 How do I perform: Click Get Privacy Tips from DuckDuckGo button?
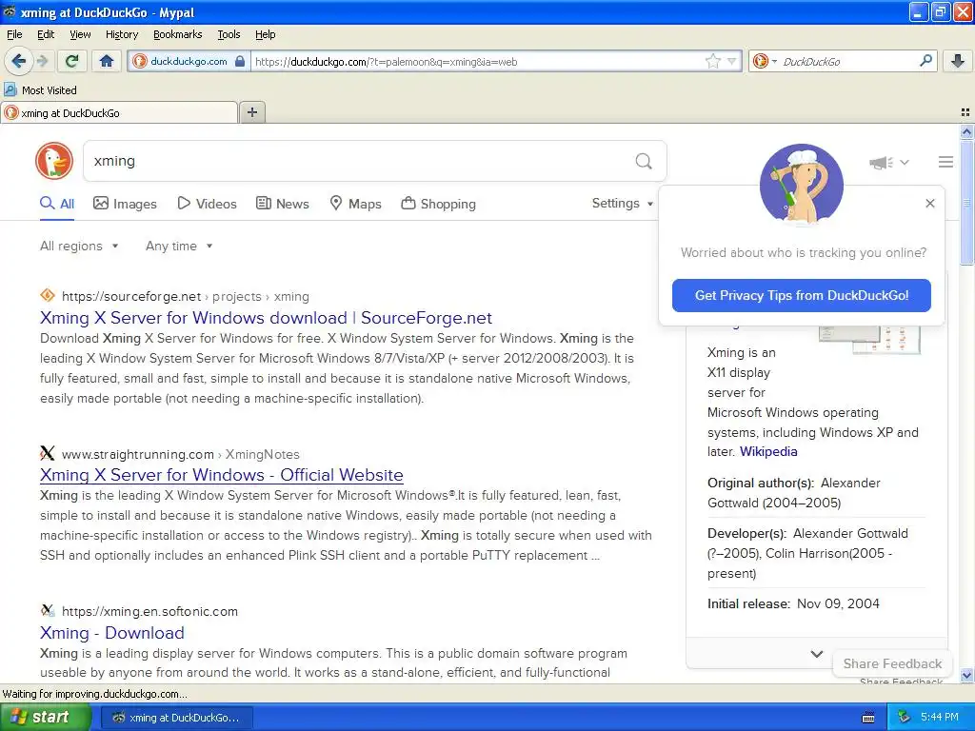[802, 295]
